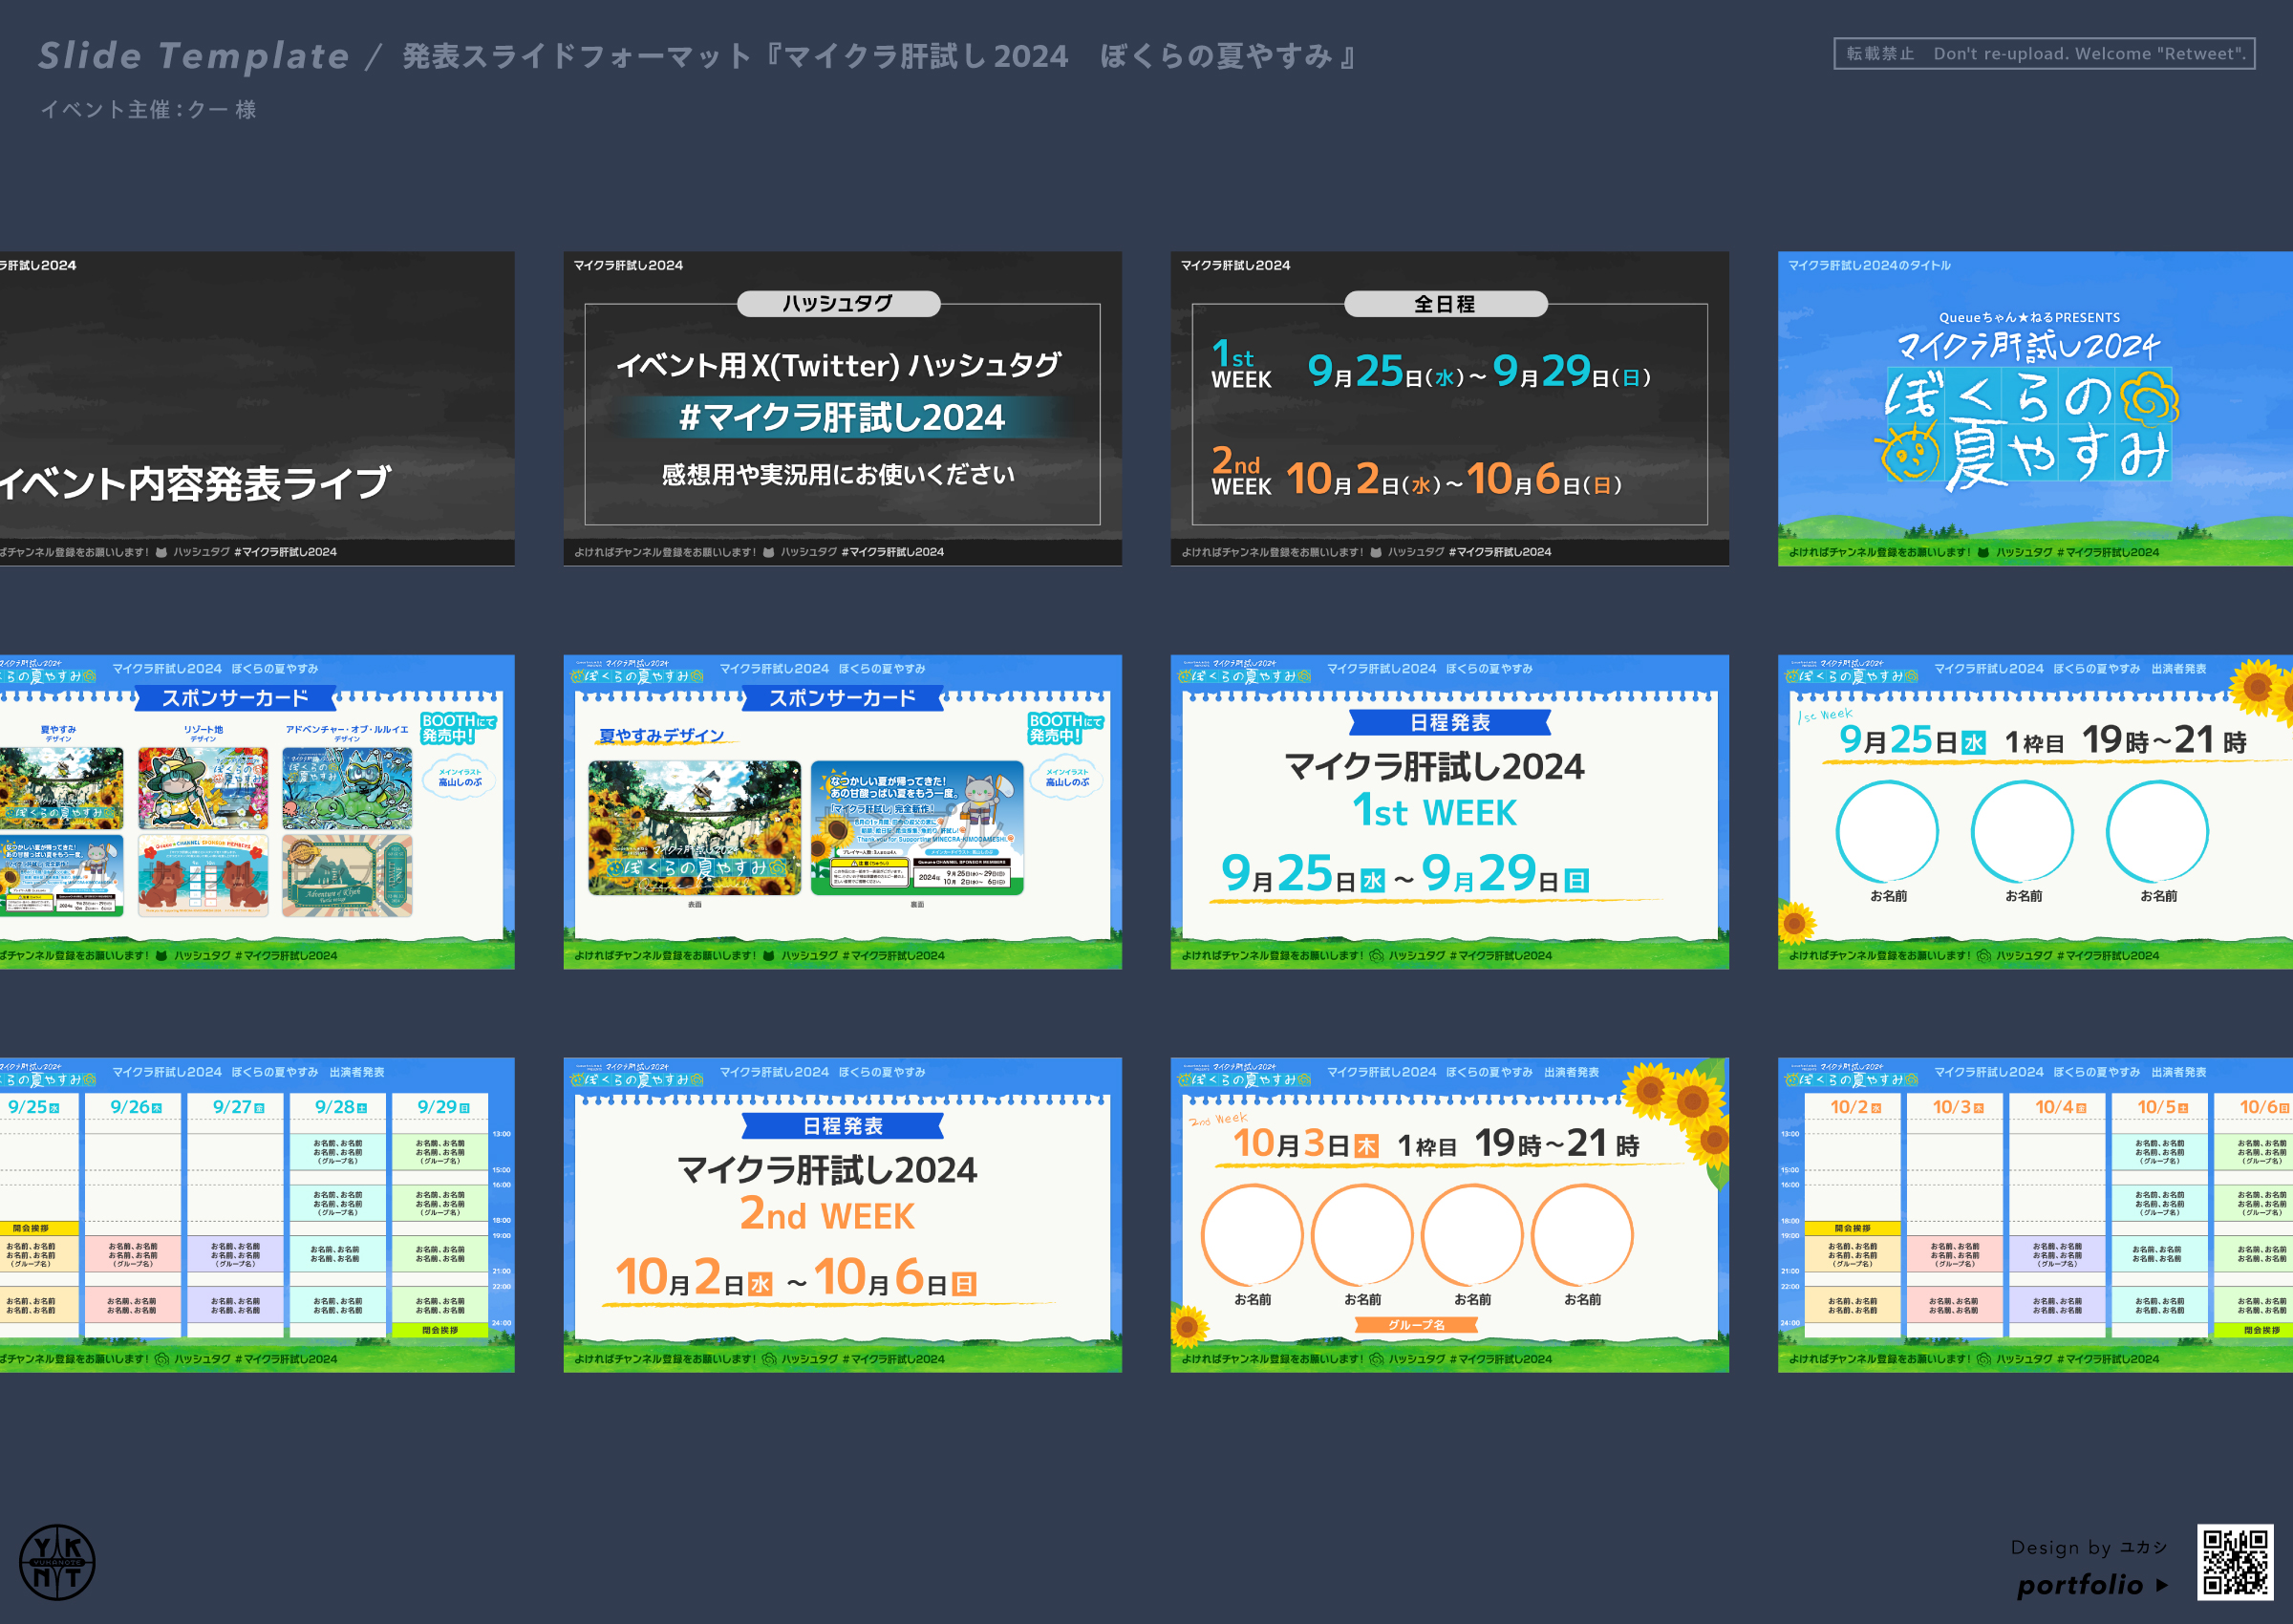The width and height of the screenshot is (2293, 1624).
Task: Click the Slide Template heading text
Action: 194,56
